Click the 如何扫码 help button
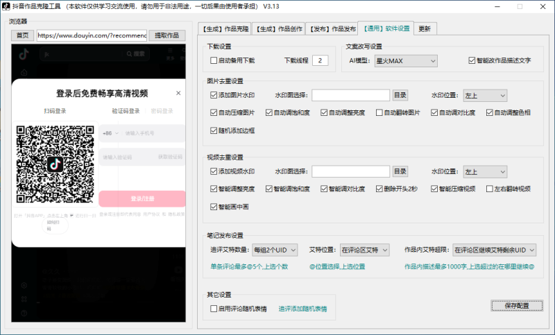The height and width of the screenshot is (335, 555). tap(55, 225)
